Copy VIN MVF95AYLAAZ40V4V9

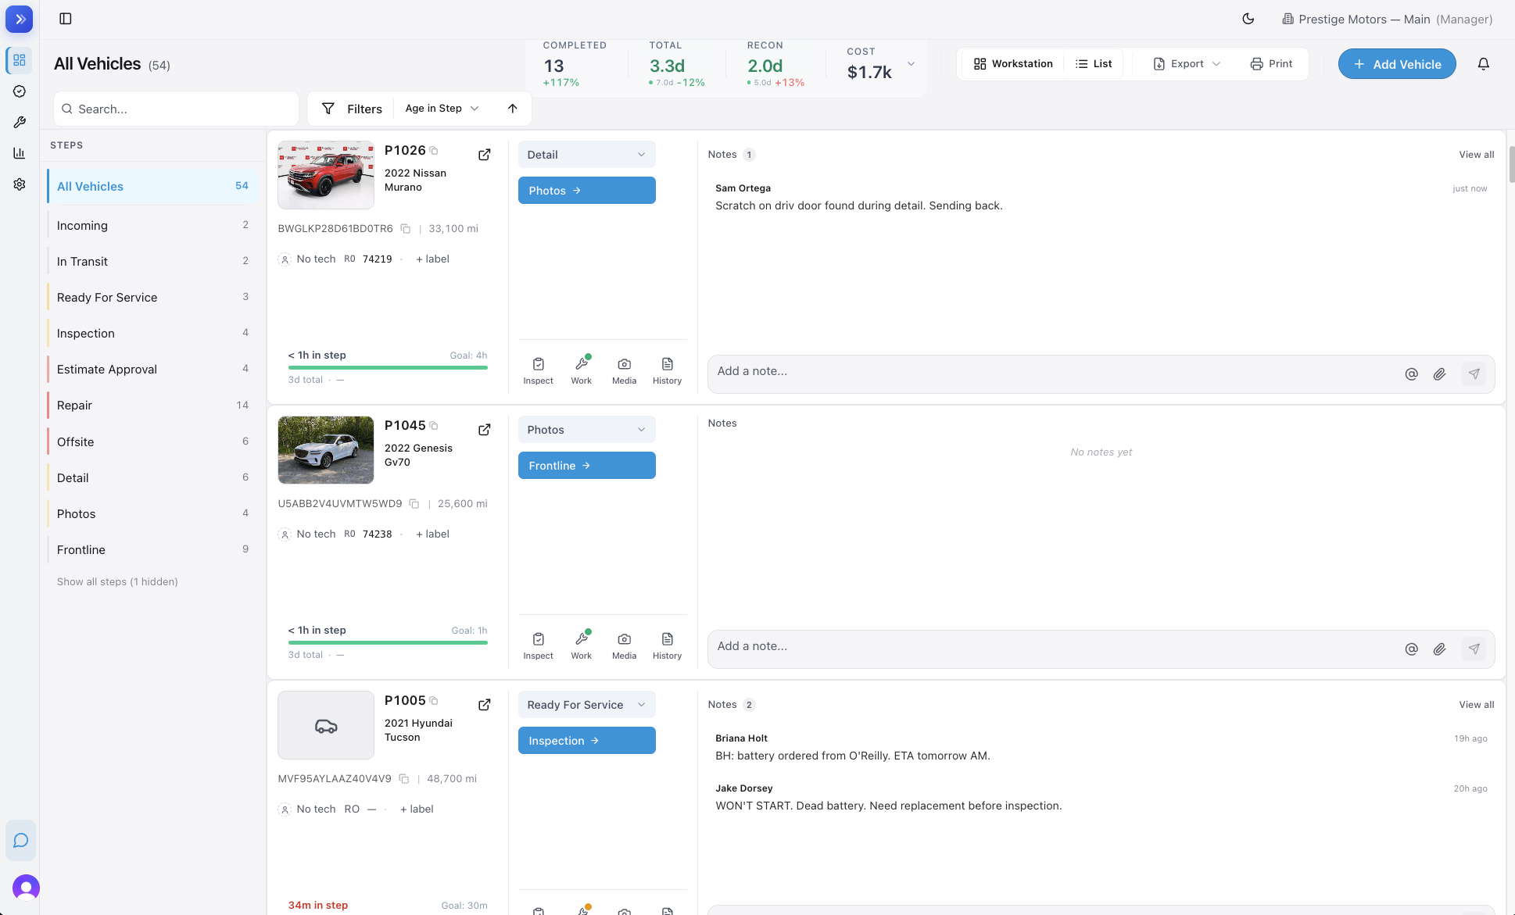(x=404, y=779)
